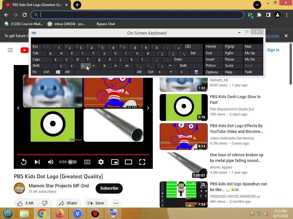This screenshot has width=293, height=219.
Task: Skip to the next video
Action: coord(37,162)
